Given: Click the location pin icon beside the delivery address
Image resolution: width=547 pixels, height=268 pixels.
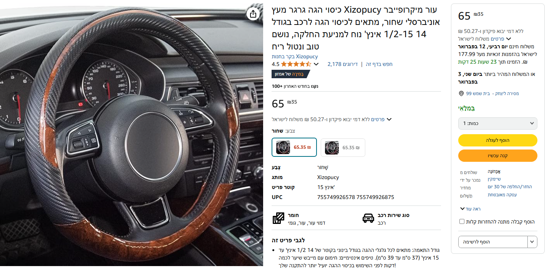Looking at the screenshot, I should (461, 94).
